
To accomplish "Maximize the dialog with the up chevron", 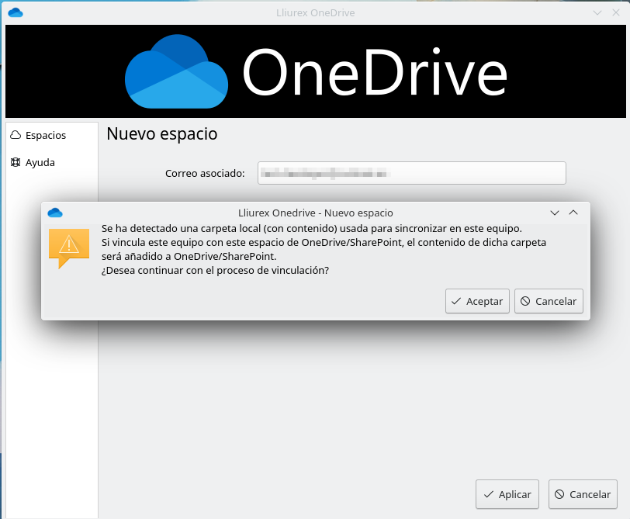I will 573,213.
